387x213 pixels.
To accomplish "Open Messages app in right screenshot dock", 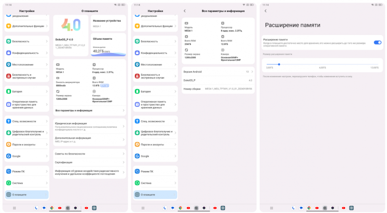I will pos(301,208).
